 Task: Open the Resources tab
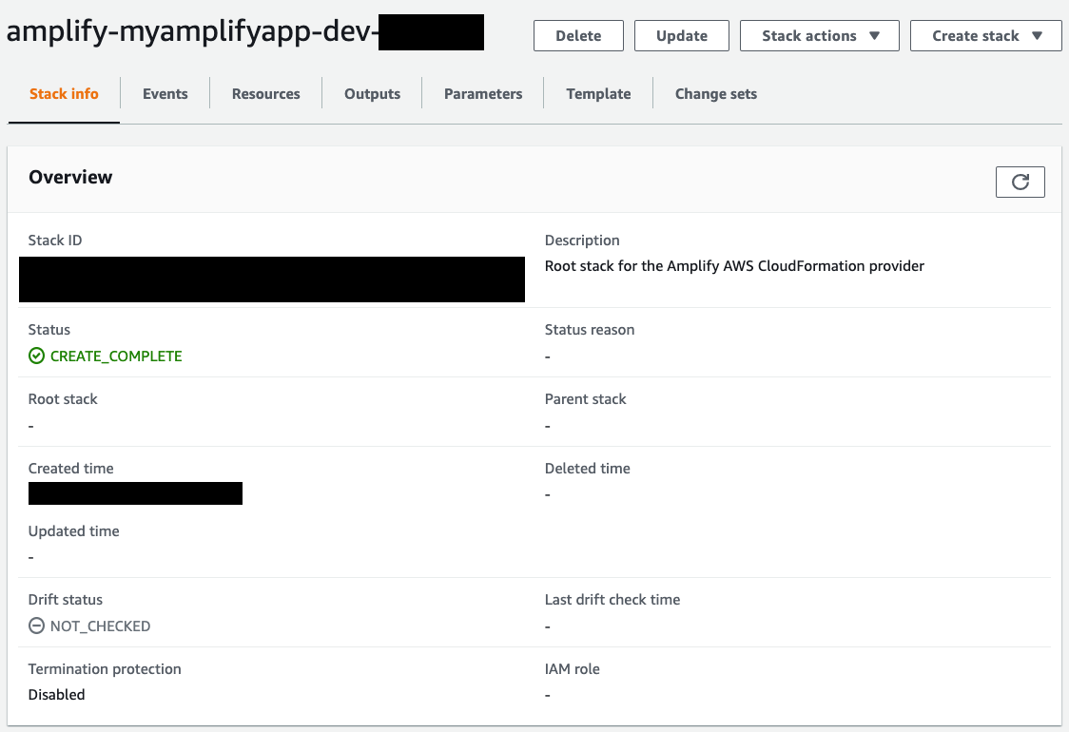[x=266, y=94]
